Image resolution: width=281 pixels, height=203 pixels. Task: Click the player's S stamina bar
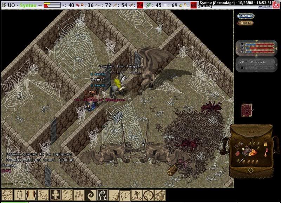259,52
